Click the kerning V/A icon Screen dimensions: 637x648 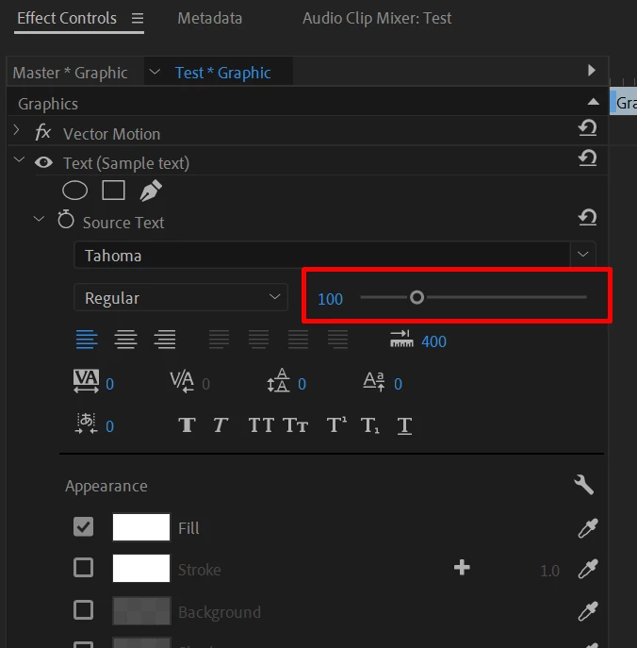click(182, 381)
